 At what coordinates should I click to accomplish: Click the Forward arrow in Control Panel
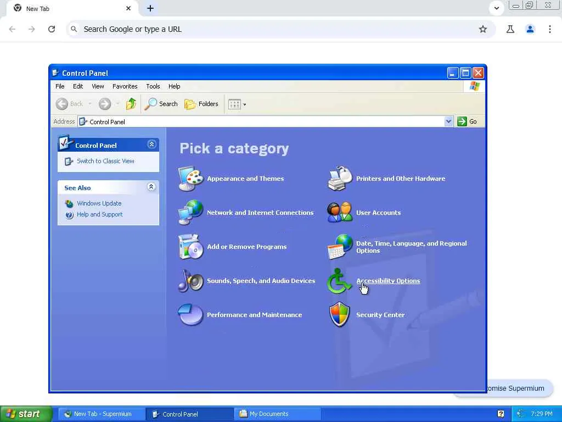tap(105, 104)
